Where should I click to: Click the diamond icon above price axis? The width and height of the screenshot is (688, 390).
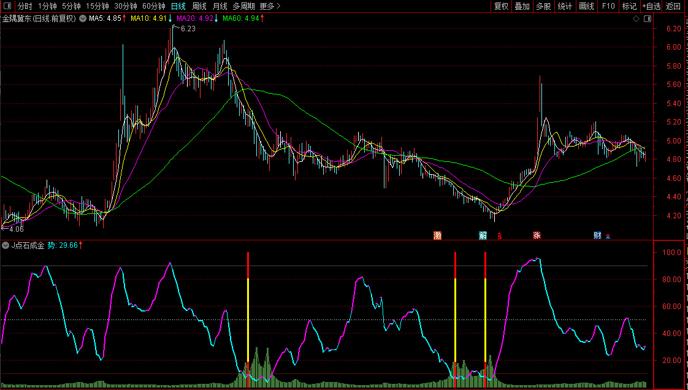point(636,19)
